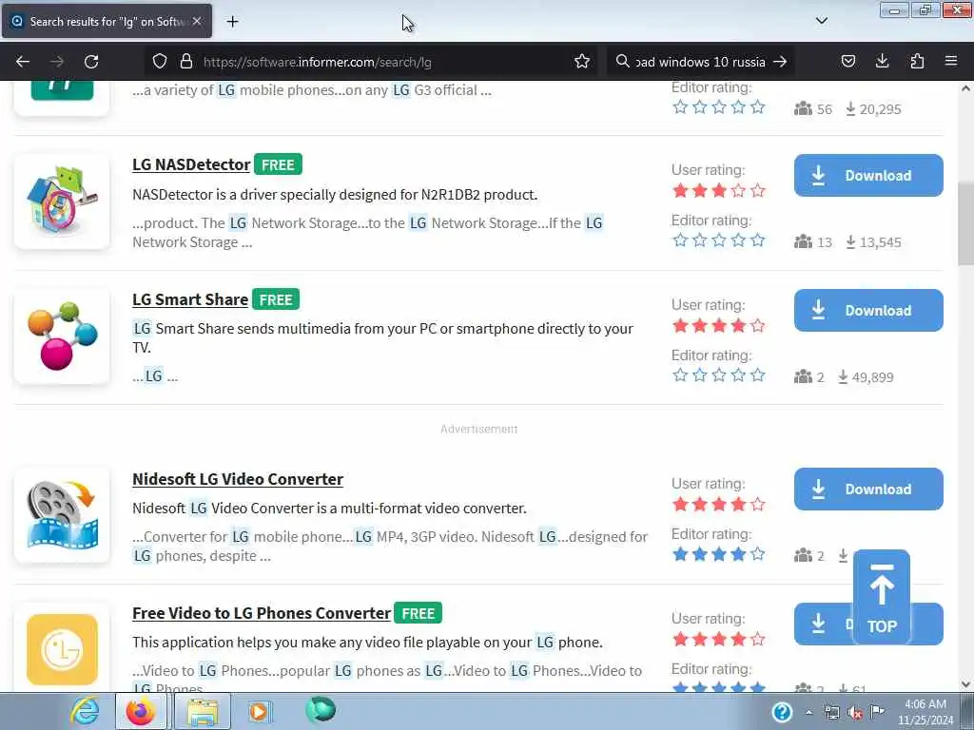The image size is (974, 730).
Task: Show hidden system tray icons
Action: (x=808, y=713)
